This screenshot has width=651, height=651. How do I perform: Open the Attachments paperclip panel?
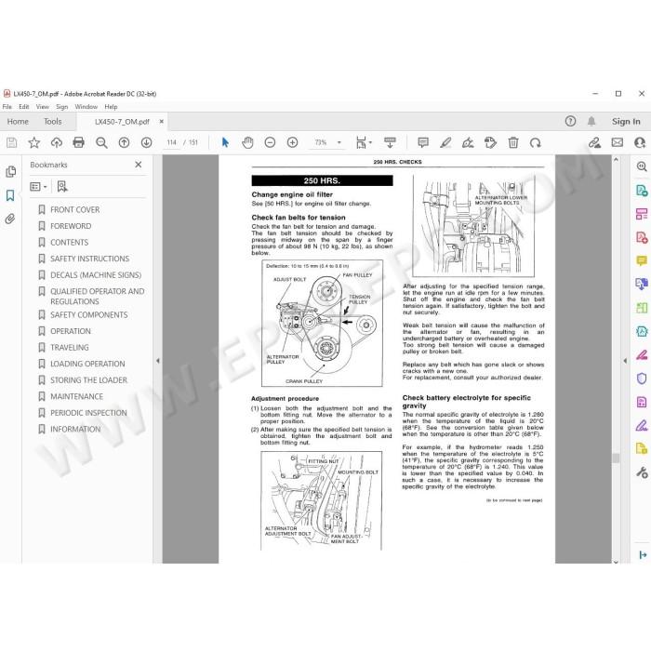click(x=10, y=219)
